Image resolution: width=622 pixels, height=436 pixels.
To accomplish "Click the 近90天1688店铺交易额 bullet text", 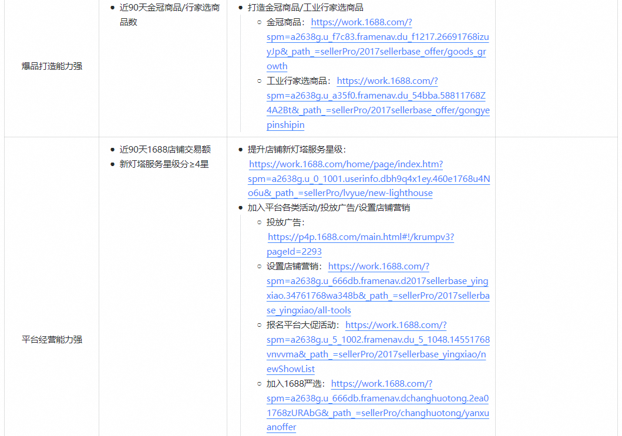I will [165, 150].
